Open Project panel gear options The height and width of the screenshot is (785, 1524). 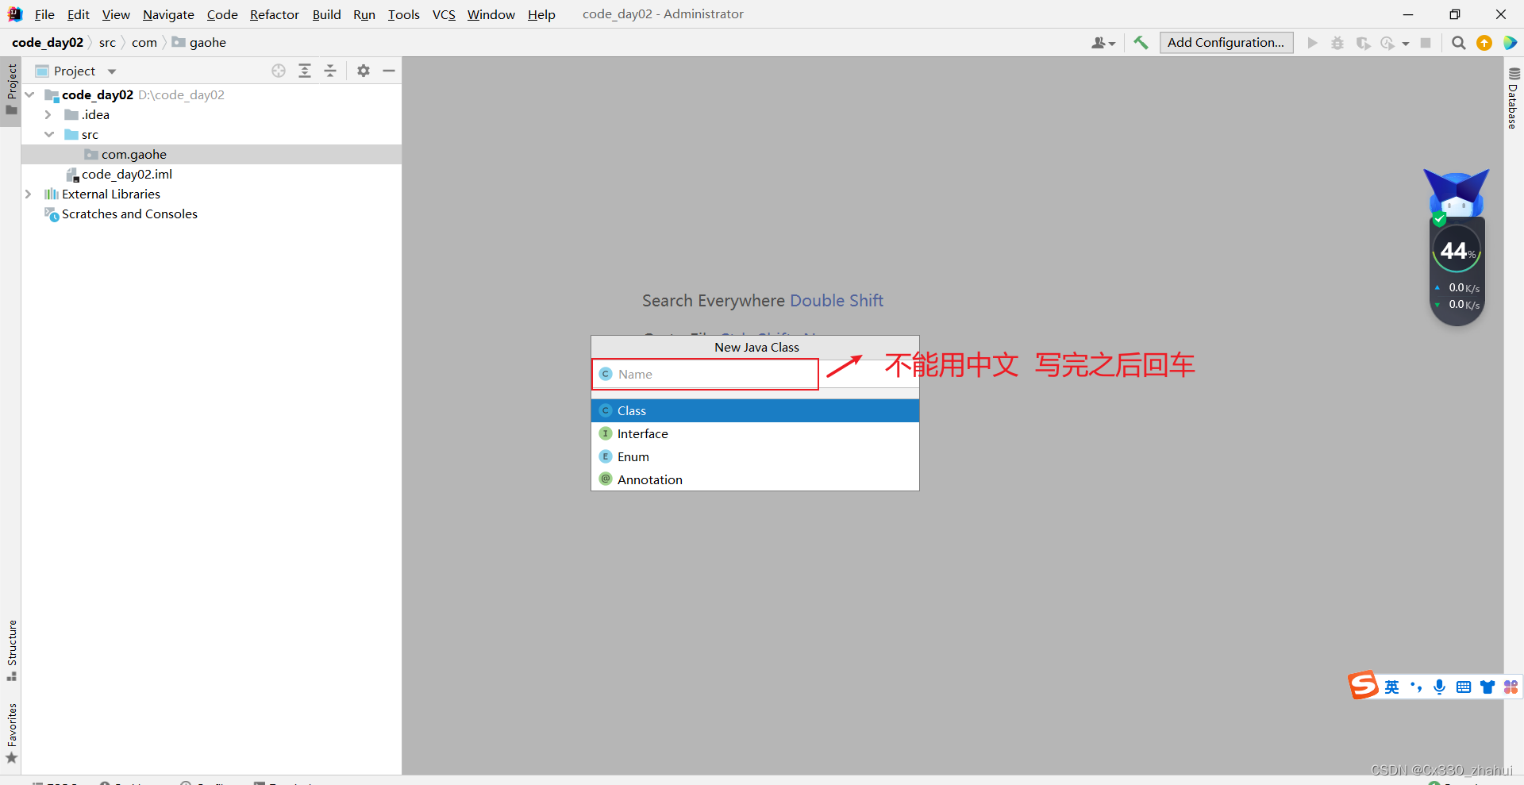point(364,71)
